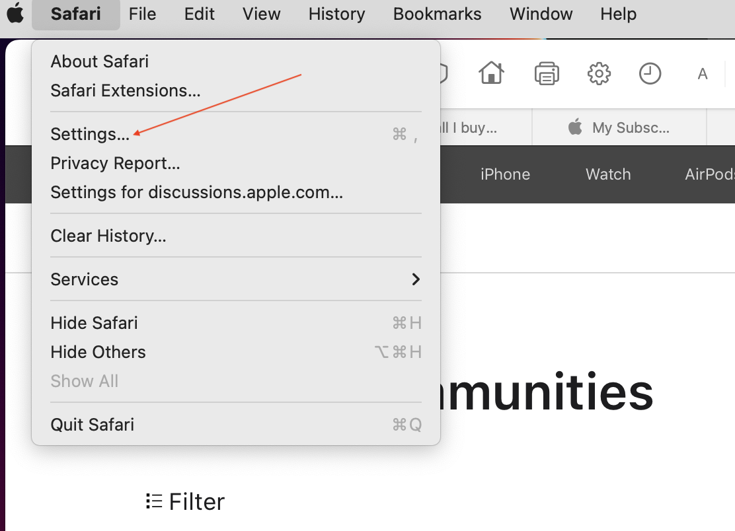735x531 pixels.
Task: Click the Print toolbar icon
Action: pos(547,73)
